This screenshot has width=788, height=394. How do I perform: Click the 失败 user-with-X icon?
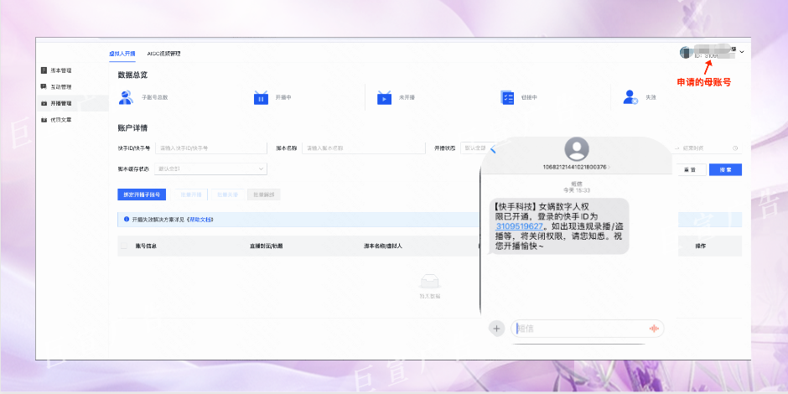coord(630,97)
